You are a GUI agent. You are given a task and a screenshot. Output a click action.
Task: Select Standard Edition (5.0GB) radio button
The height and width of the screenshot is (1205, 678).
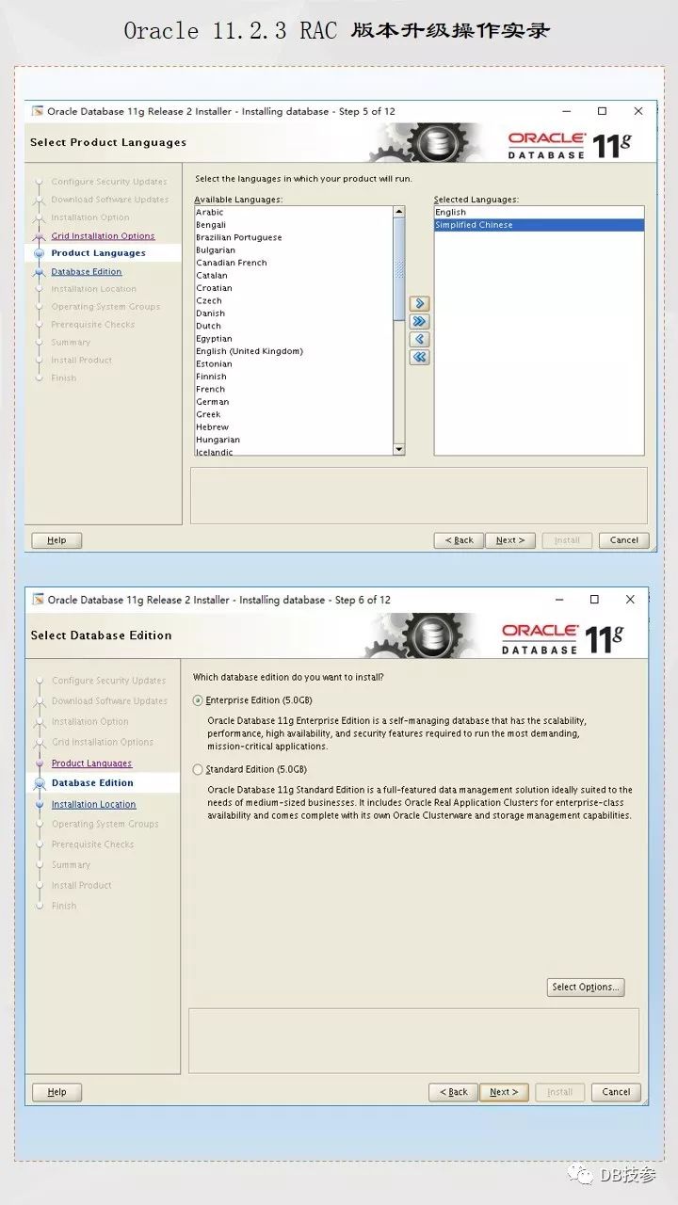[197, 769]
